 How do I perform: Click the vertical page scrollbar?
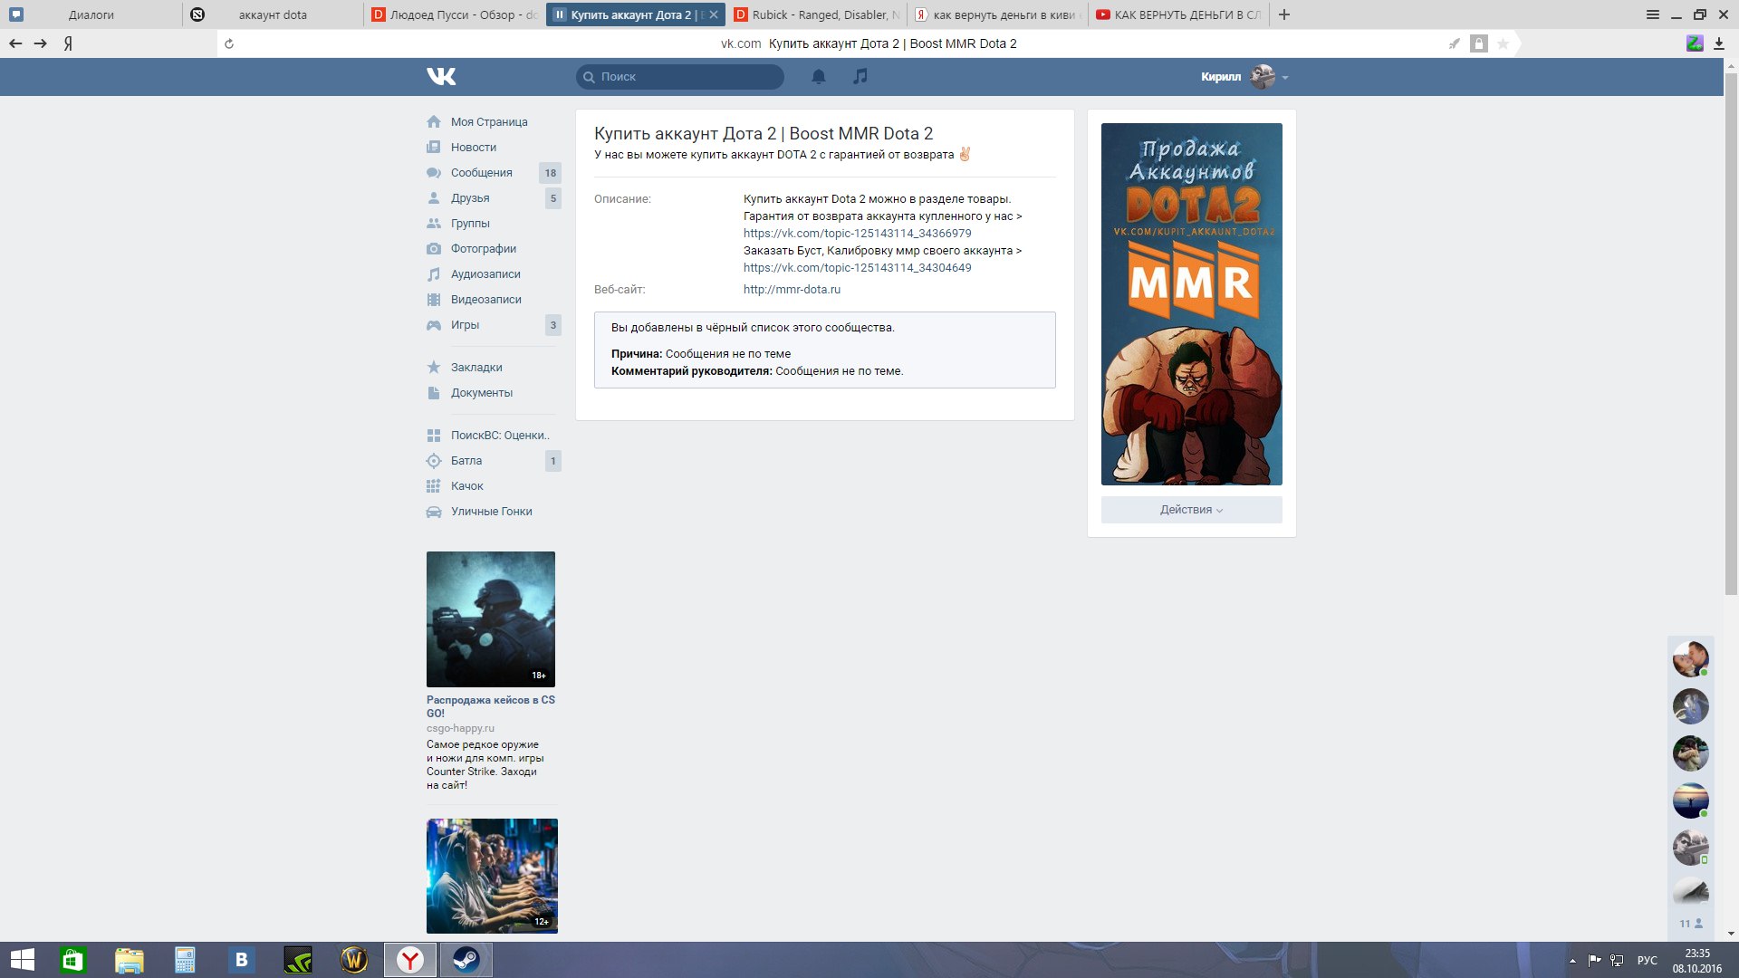point(1731,335)
